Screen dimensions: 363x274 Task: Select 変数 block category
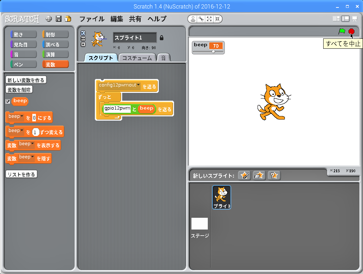[x=55, y=64]
